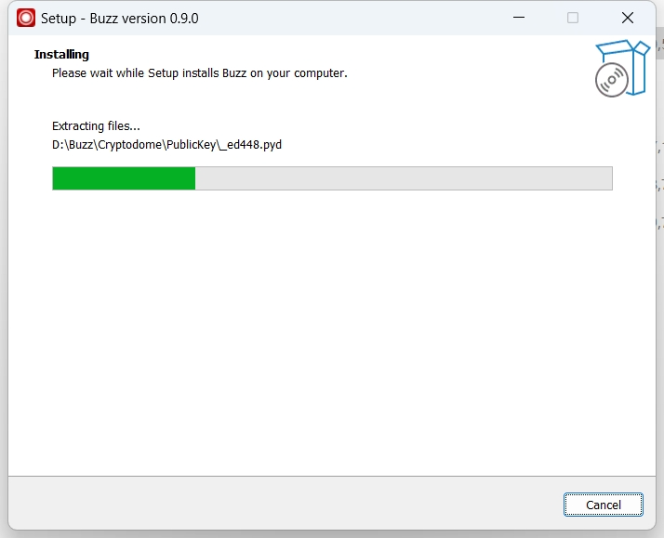Click the disabled maximize button
664x538 pixels.
point(573,18)
